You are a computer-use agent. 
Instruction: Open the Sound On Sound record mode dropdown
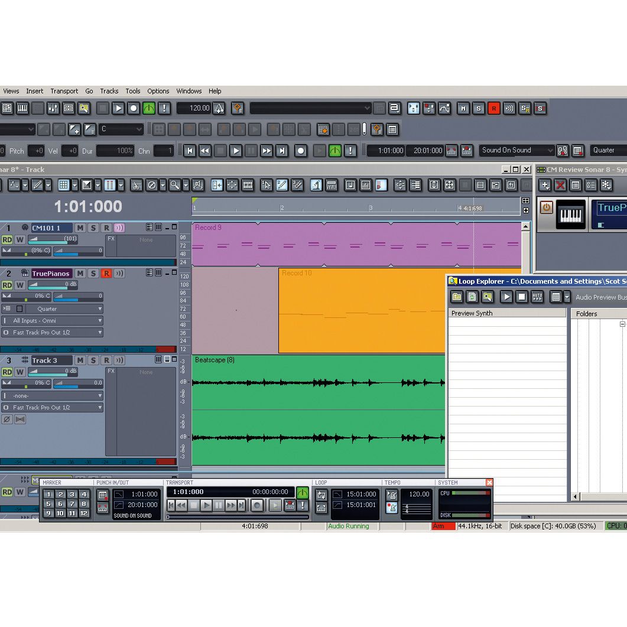516,150
